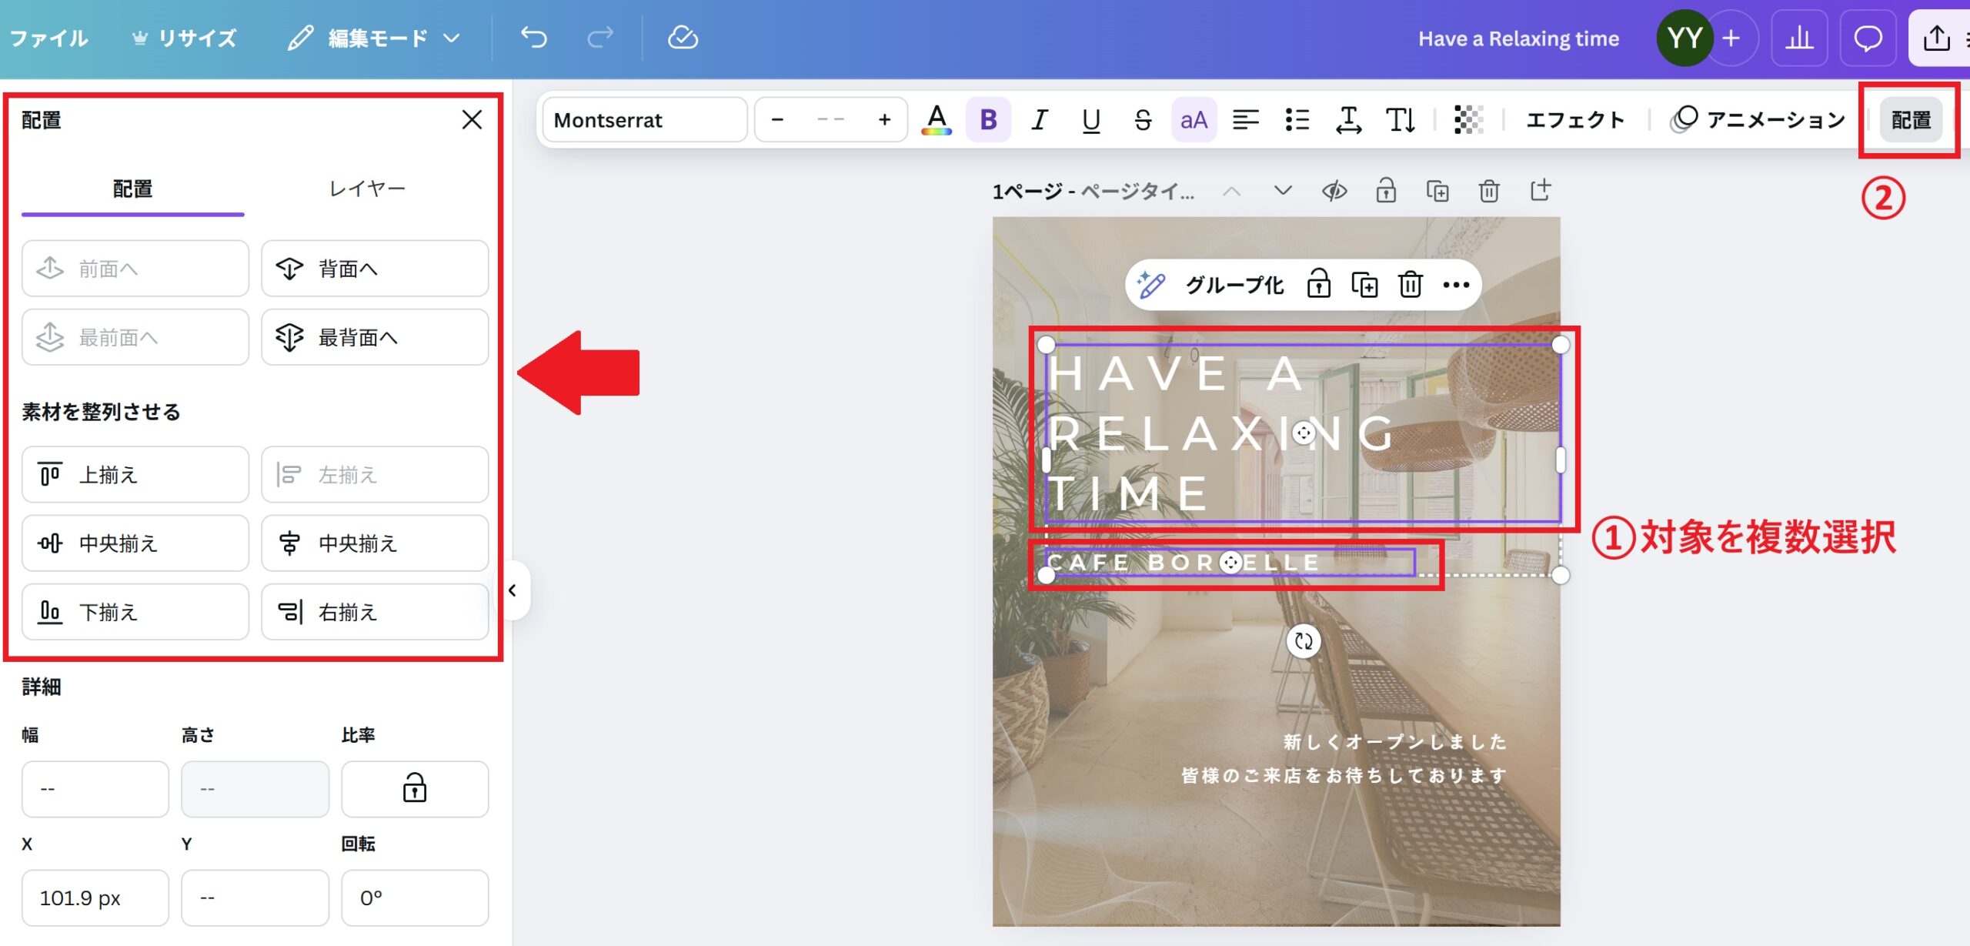This screenshot has height=946, width=1970.
Task: Click the cloud save status icon
Action: tap(682, 38)
